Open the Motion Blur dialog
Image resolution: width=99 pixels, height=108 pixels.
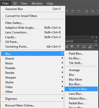81,99
